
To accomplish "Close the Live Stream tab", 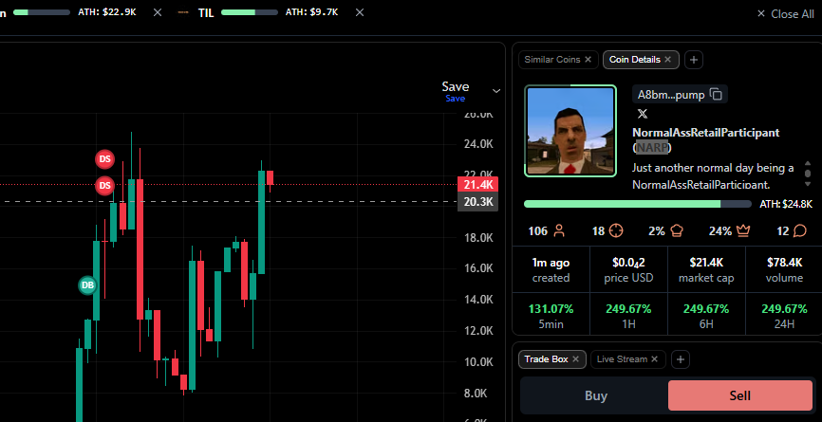I will pyautogui.click(x=654, y=359).
